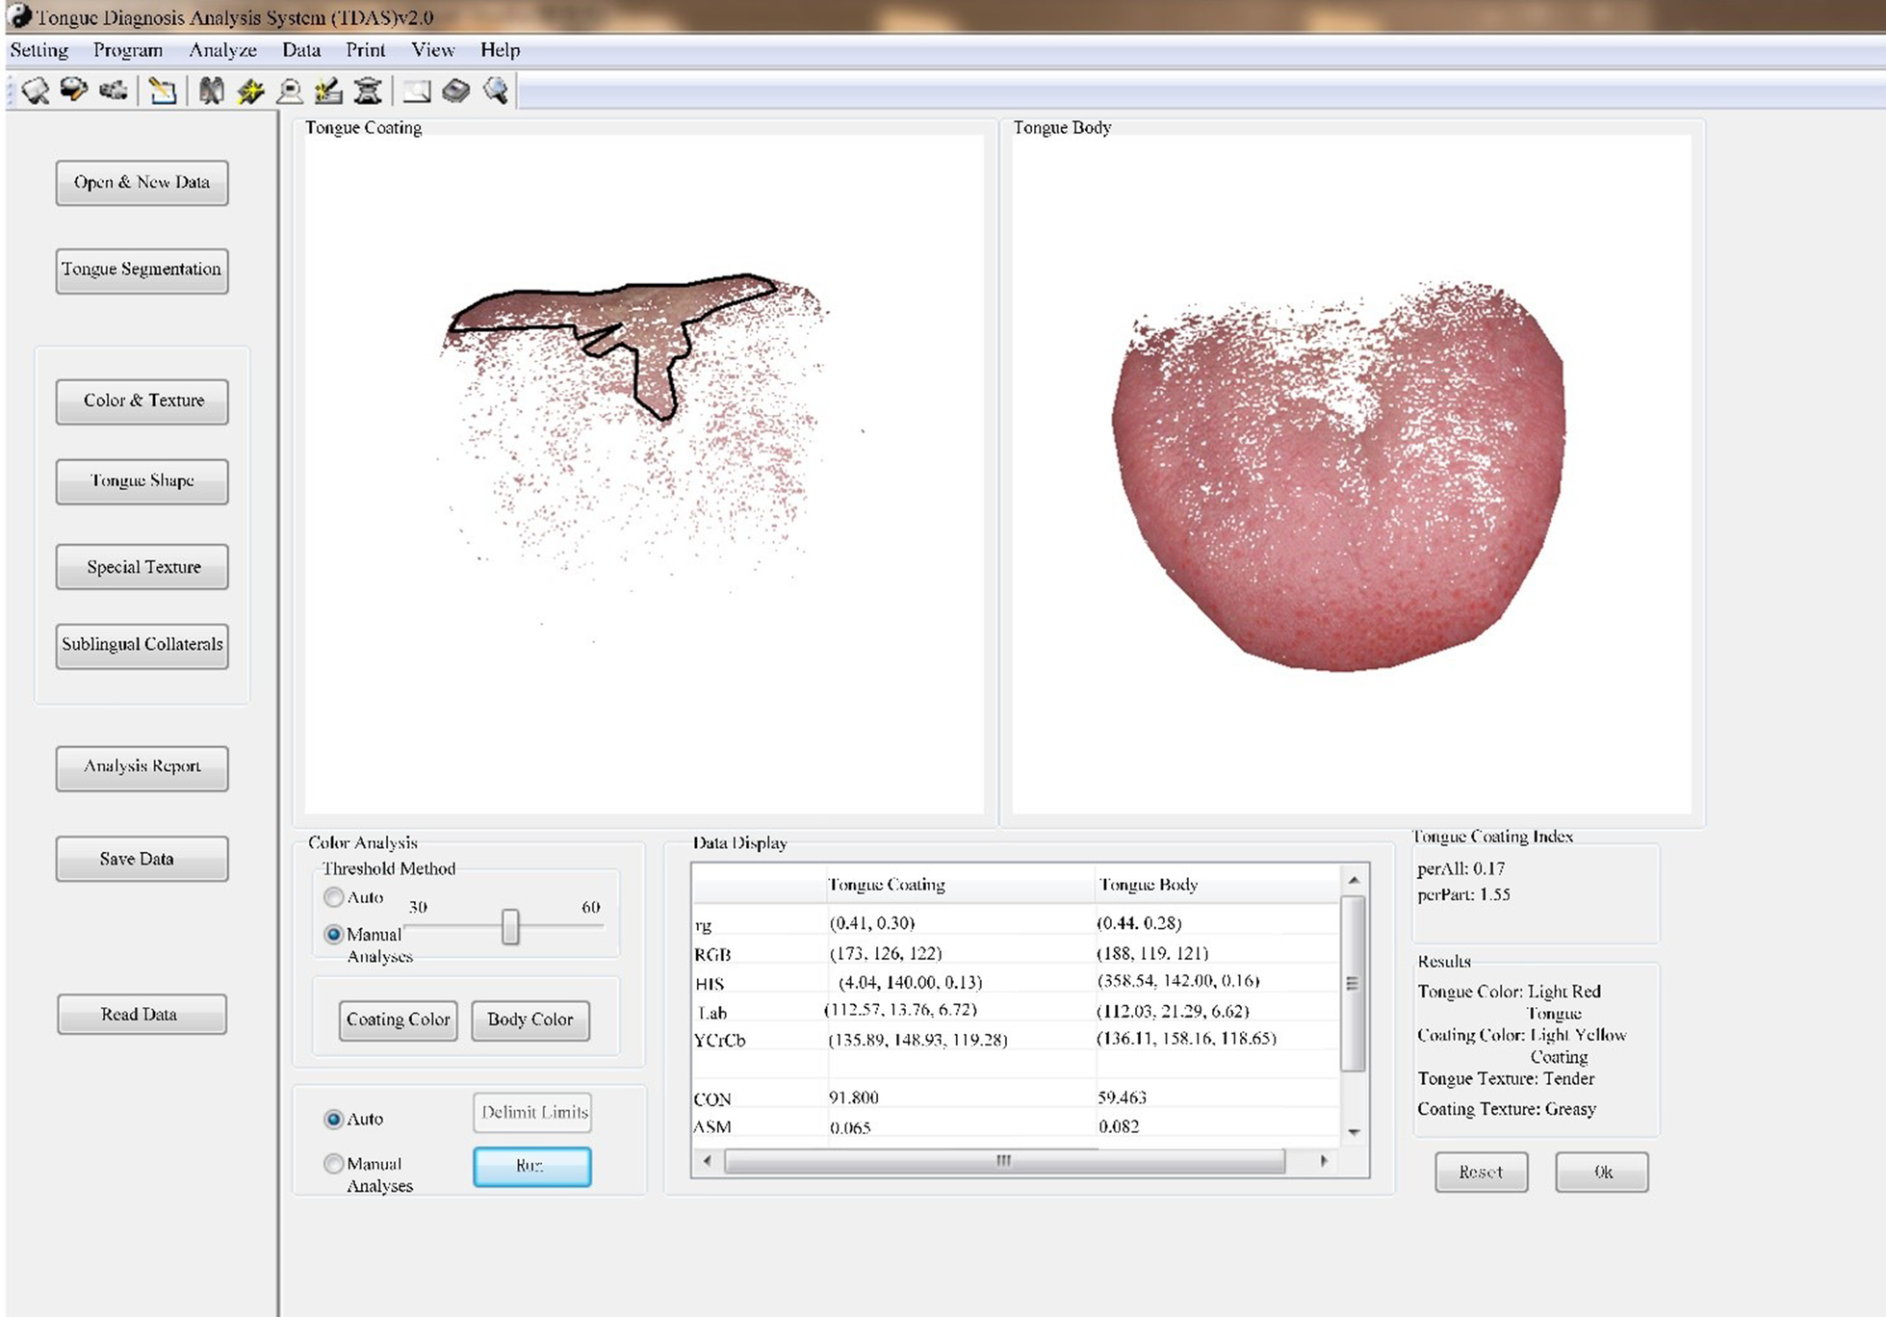Click the binoculars toolbar icon
The width and height of the screenshot is (1886, 1317).
pyautogui.click(x=211, y=91)
